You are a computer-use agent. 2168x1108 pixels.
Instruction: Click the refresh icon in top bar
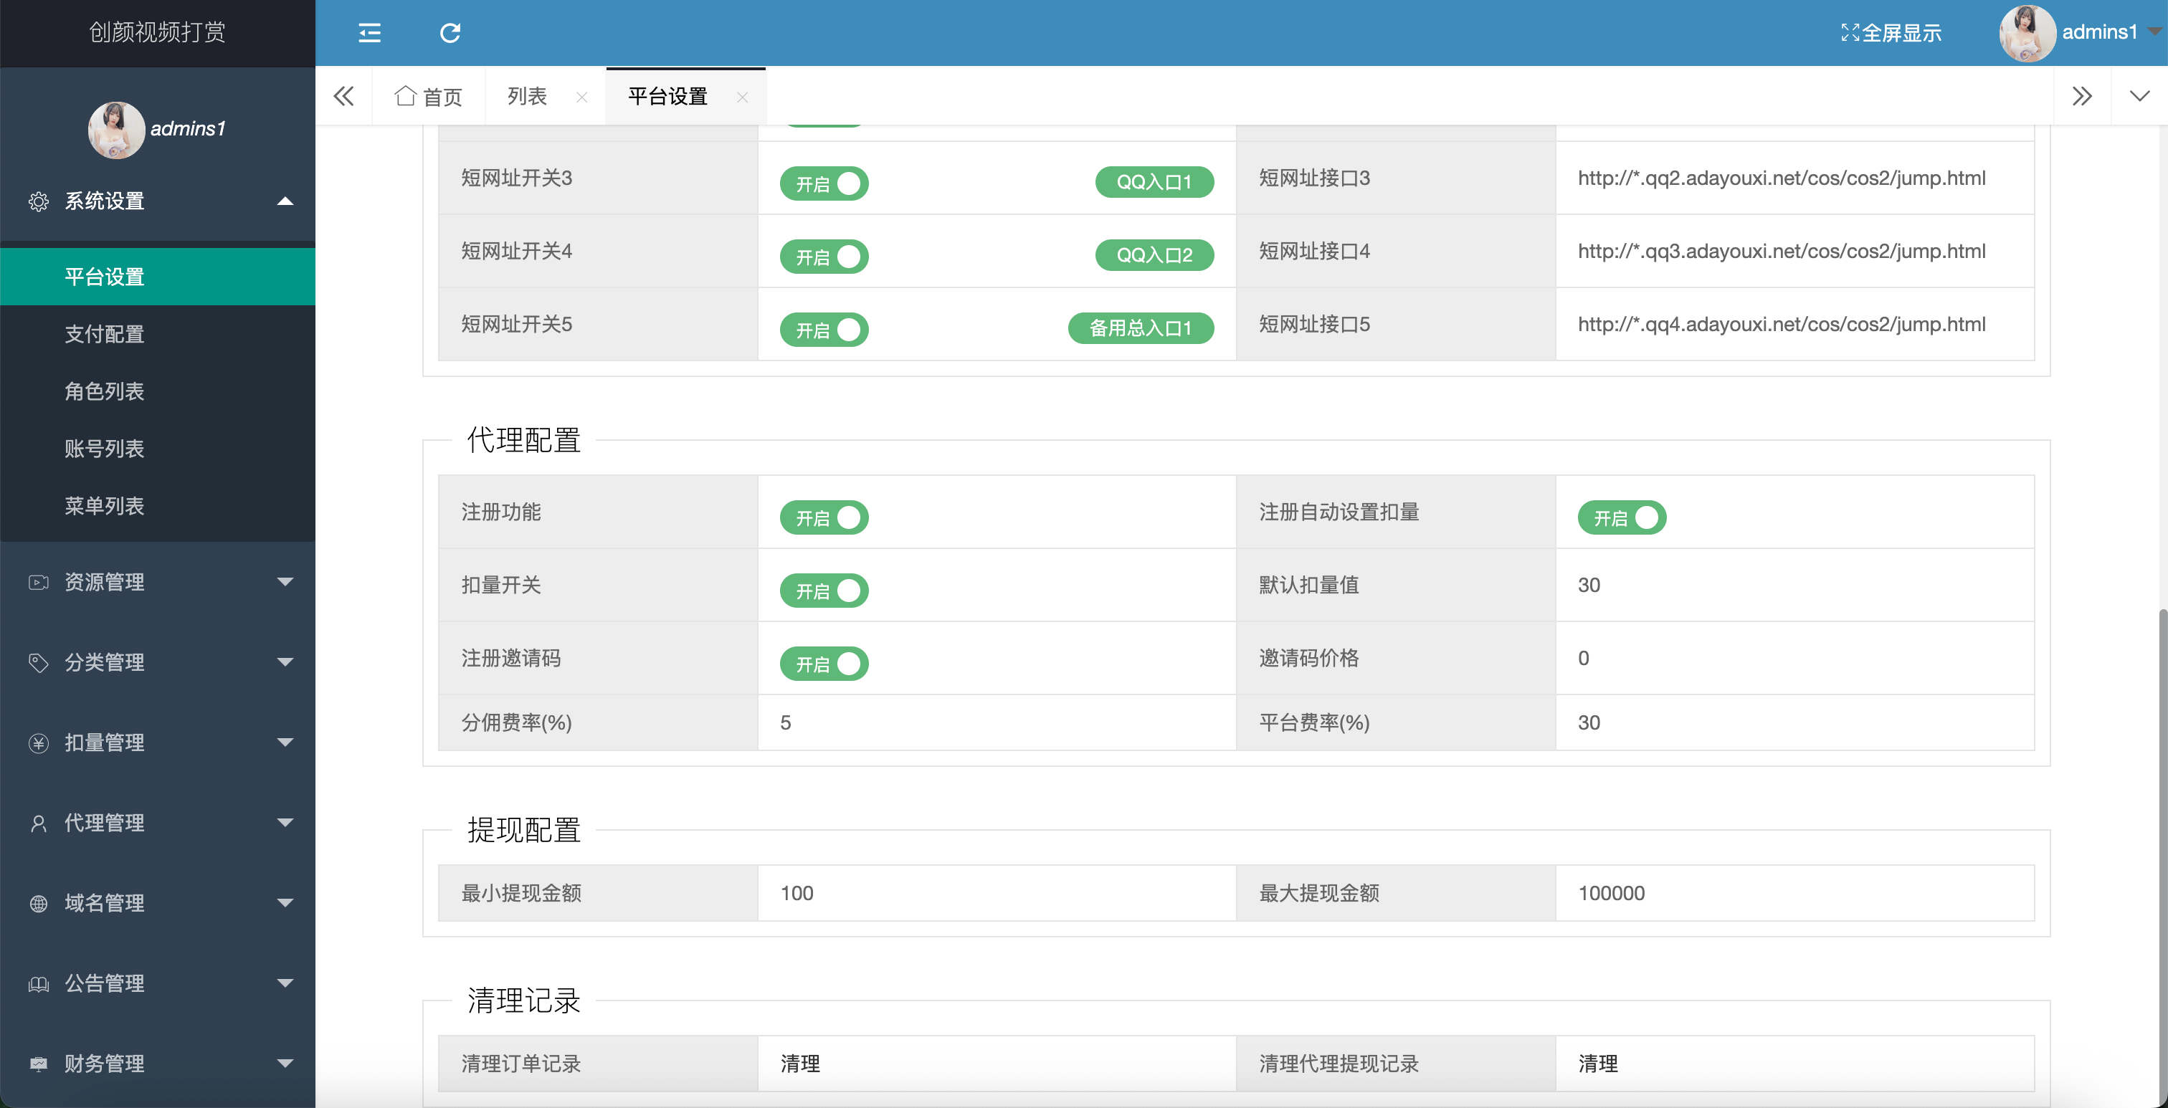click(x=450, y=33)
